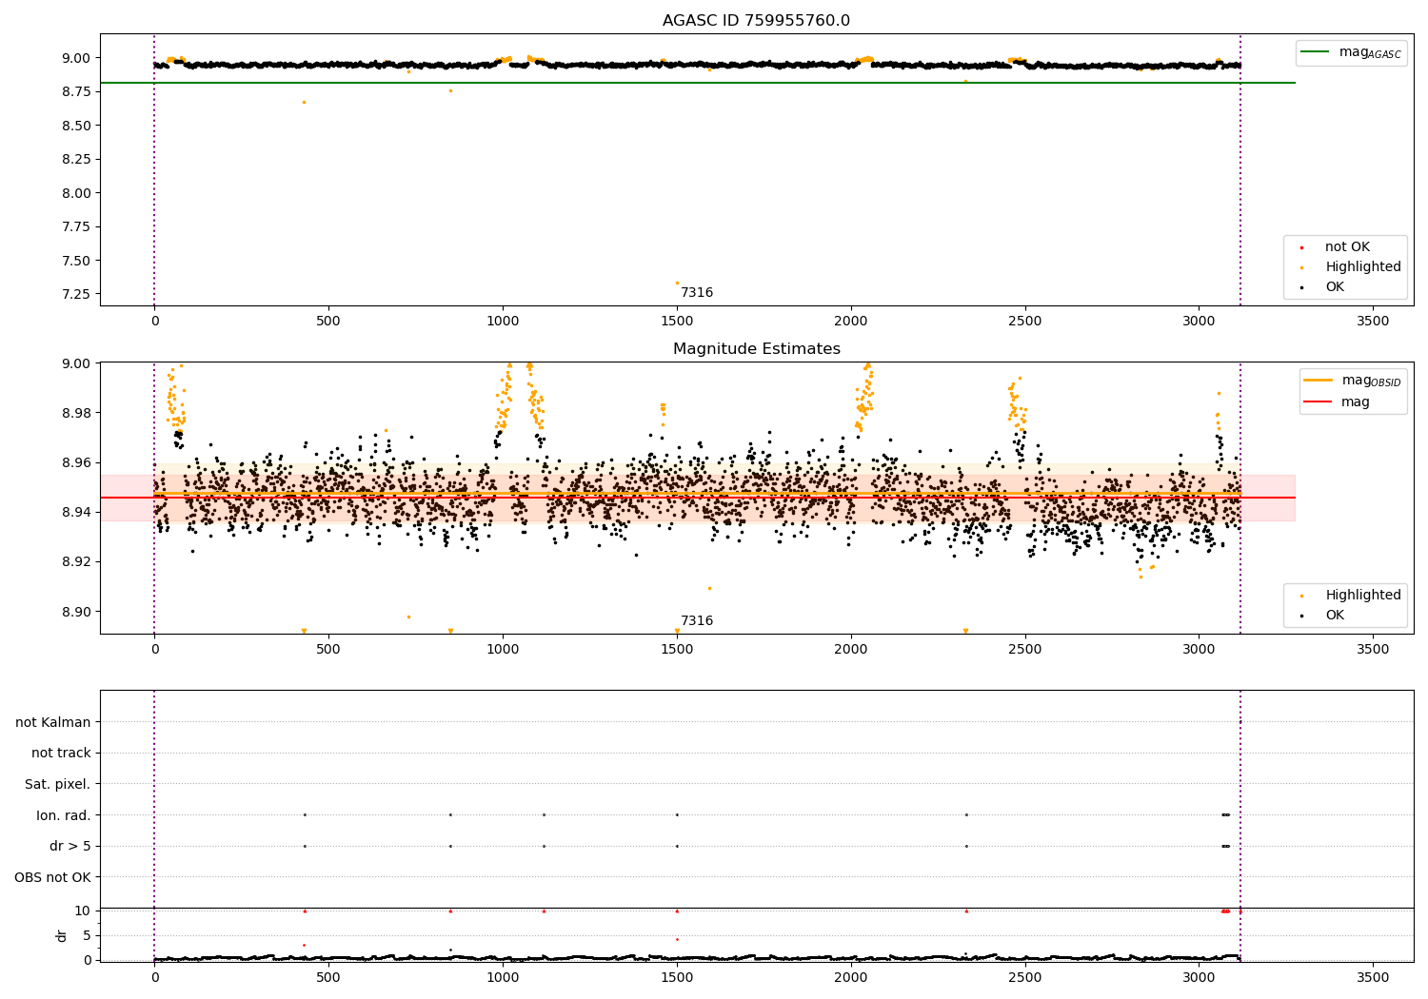Image resolution: width=1428 pixels, height=999 pixels.
Task: Click 'Highlighted' in the Magnitude Estimates legend
Action: click(x=1363, y=596)
